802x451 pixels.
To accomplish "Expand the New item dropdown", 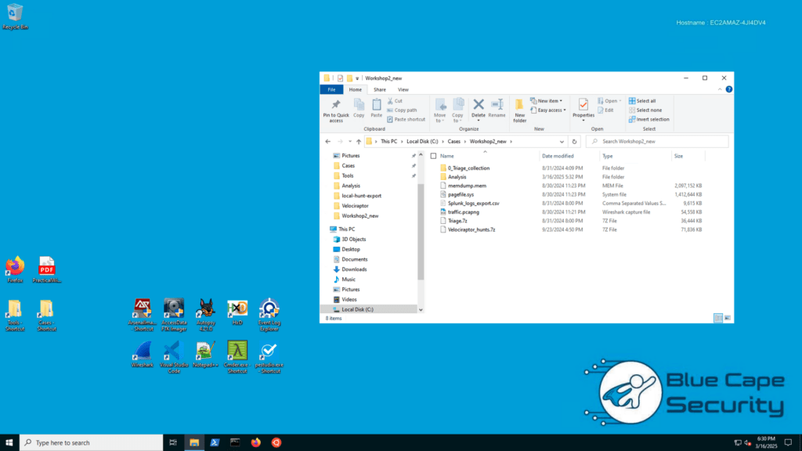I will 548,101.
